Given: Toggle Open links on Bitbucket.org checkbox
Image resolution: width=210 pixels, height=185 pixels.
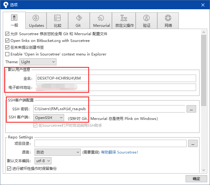Looking at the screenshot, I should click(x=7, y=40).
